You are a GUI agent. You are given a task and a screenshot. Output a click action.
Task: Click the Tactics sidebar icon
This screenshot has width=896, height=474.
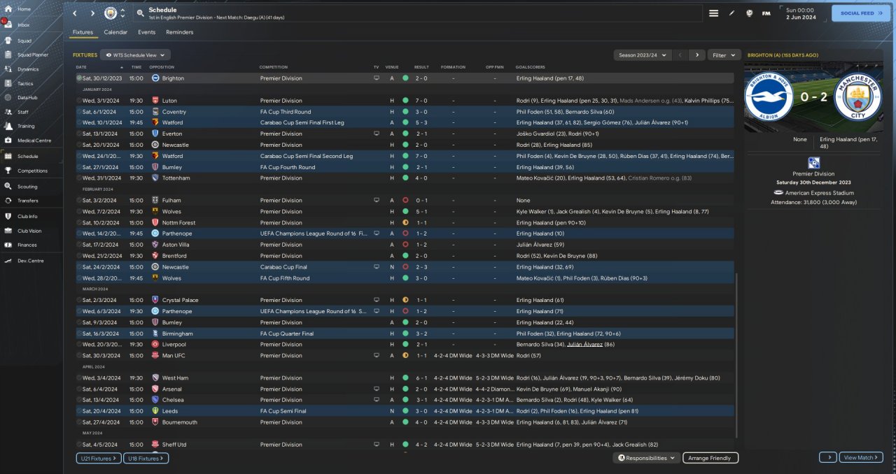[8, 83]
